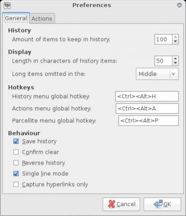Click the History section heading
This screenshot has height=216, width=186.
tap(19, 30)
